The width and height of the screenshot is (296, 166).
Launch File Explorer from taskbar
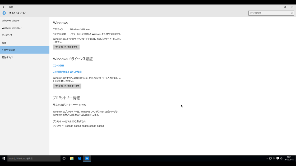(x=72, y=158)
